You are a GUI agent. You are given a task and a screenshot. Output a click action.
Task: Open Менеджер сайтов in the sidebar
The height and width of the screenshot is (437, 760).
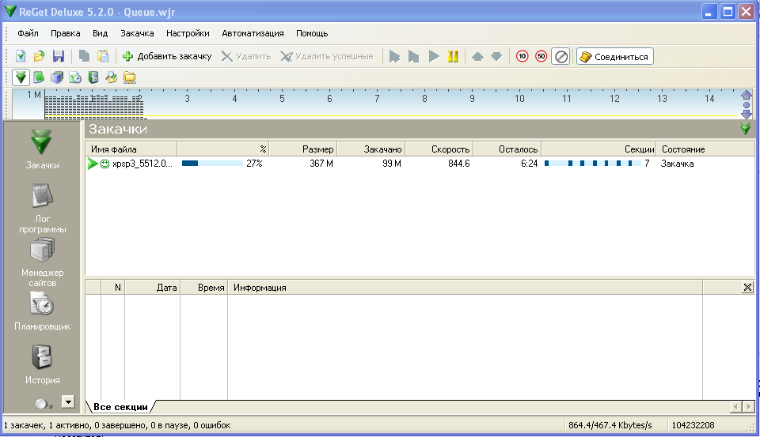[42, 262]
